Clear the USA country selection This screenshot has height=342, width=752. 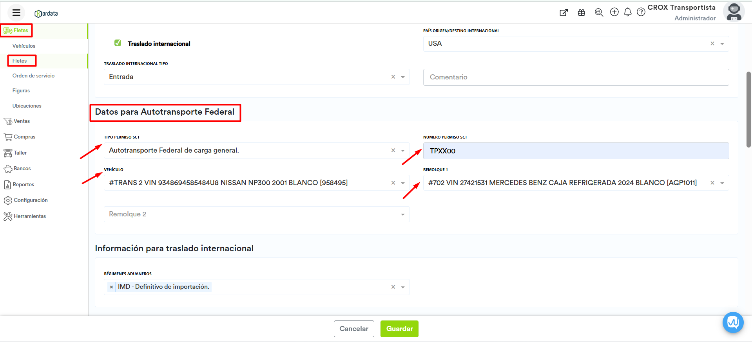pyautogui.click(x=712, y=44)
